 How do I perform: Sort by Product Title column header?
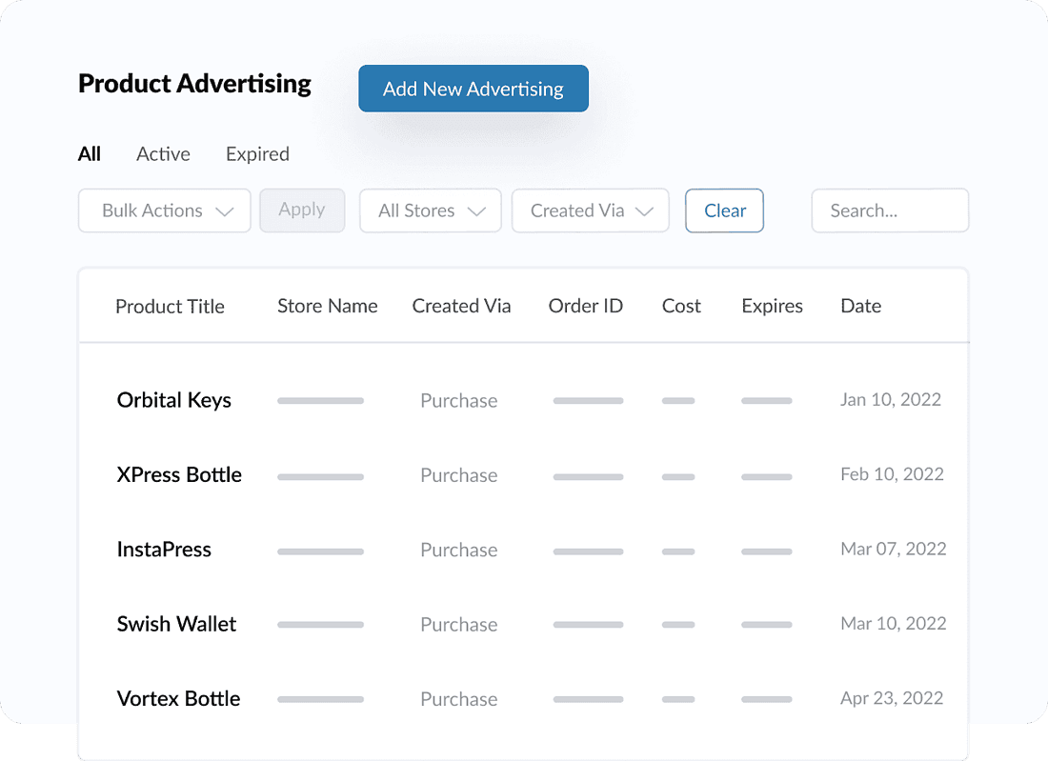pos(170,307)
